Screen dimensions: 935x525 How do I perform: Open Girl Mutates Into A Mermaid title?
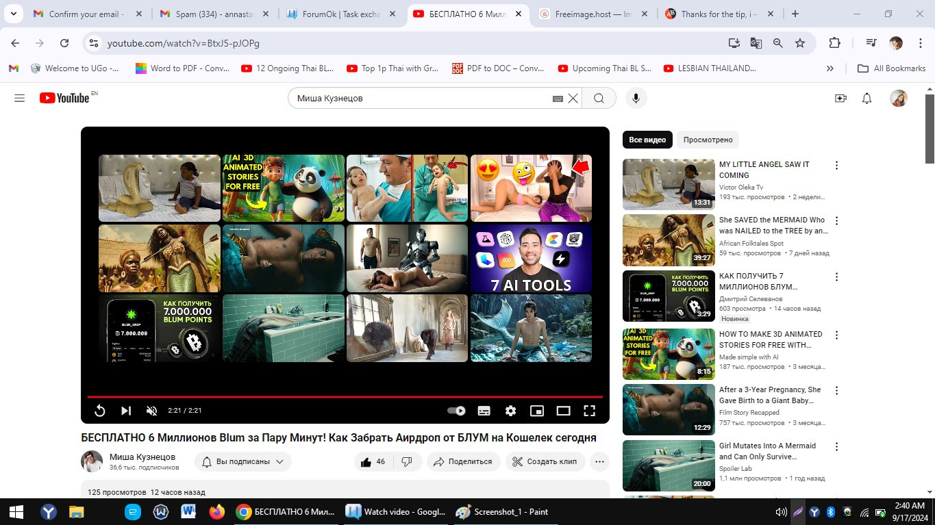(767, 451)
